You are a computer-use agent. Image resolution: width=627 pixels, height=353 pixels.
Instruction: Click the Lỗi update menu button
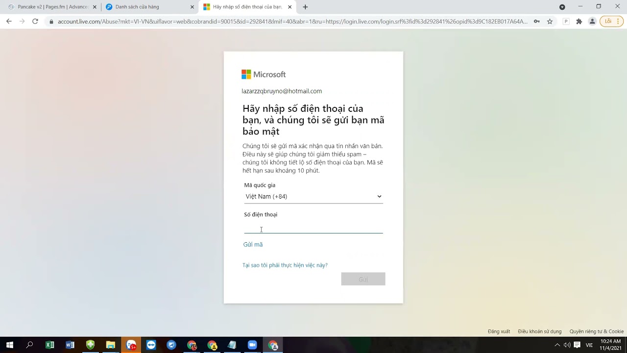coord(611,22)
